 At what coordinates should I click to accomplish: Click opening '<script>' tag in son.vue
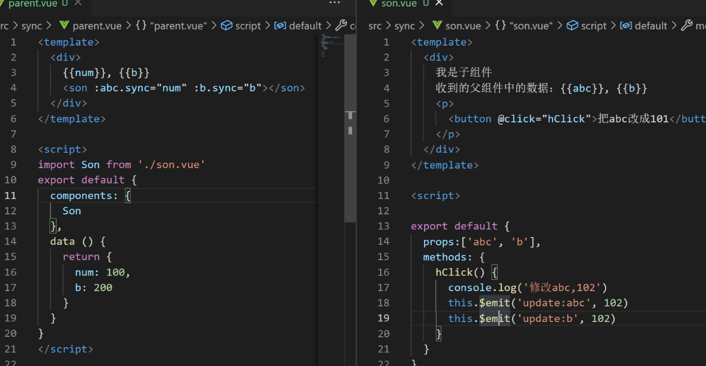pos(435,195)
